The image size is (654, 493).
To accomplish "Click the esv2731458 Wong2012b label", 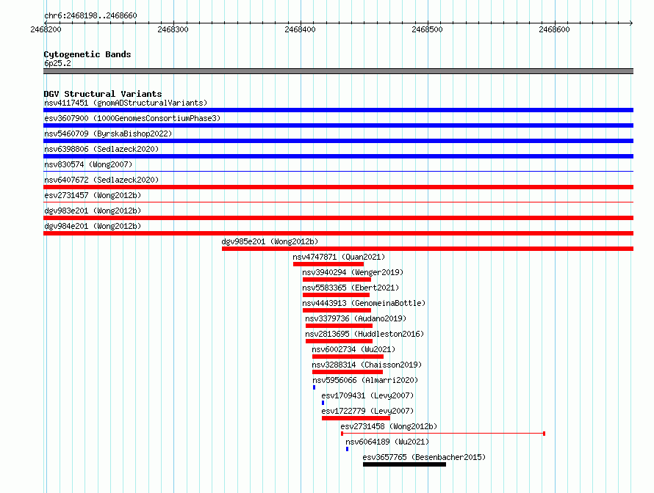I will [x=389, y=426].
